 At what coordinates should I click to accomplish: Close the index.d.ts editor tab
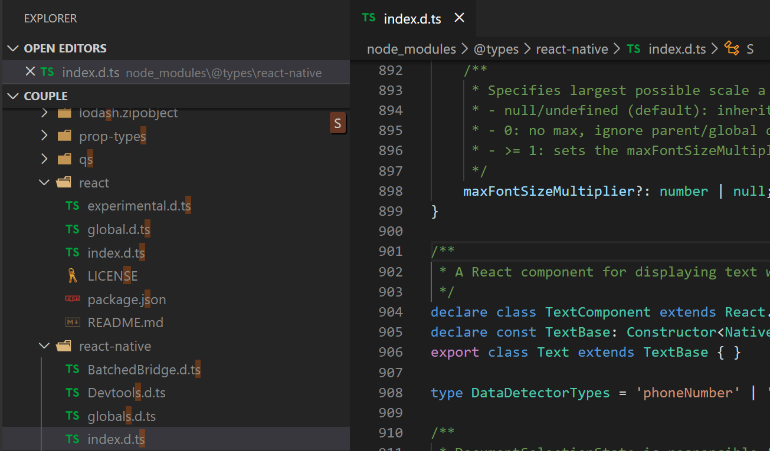click(x=459, y=18)
